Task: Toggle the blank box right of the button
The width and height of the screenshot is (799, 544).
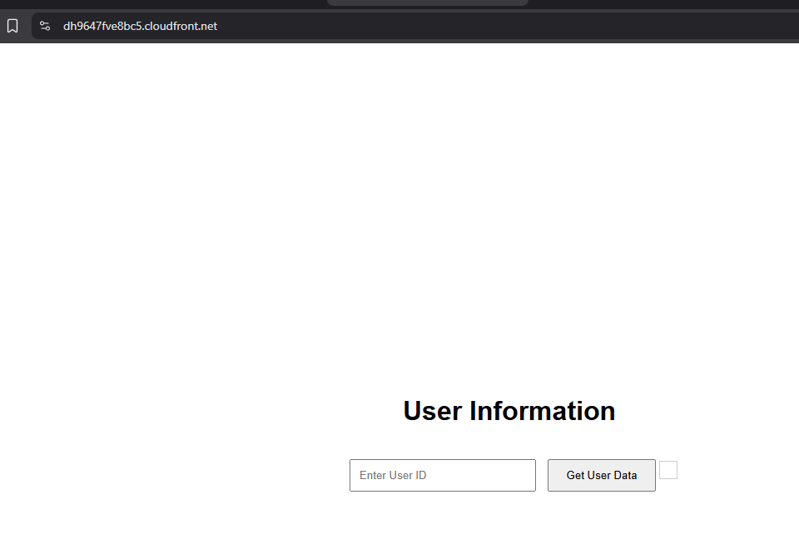Action: click(x=668, y=470)
